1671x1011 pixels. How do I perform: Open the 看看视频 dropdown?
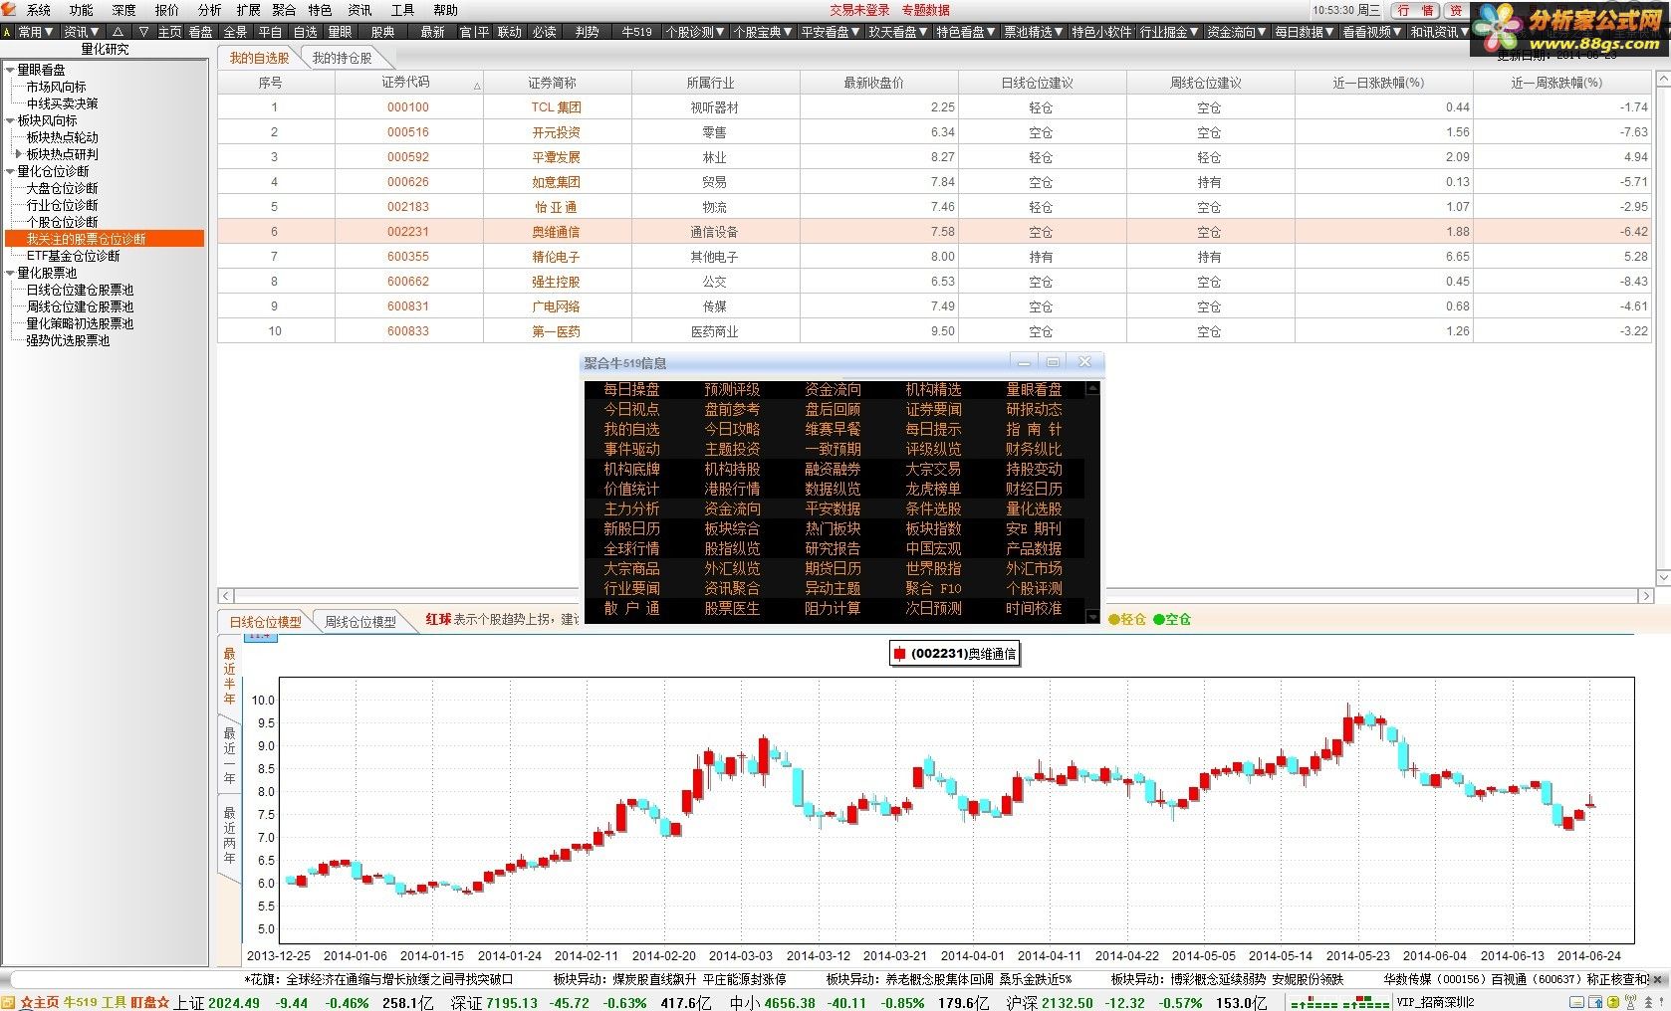1372,32
